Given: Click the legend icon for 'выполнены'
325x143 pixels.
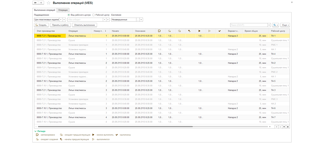Looking at the screenshot, I should click(117, 135).
